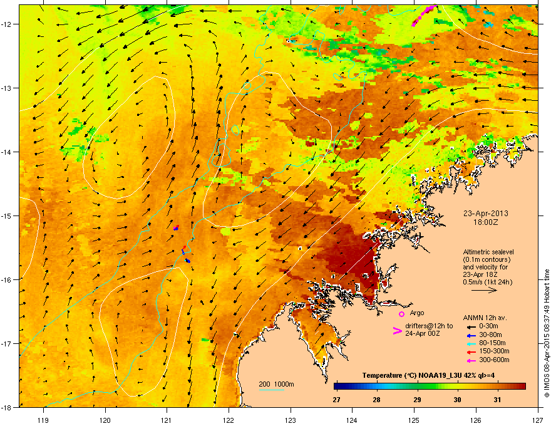Click the '23-Apr-2013' date label
This screenshot has width=551, height=426.
pyautogui.click(x=486, y=214)
